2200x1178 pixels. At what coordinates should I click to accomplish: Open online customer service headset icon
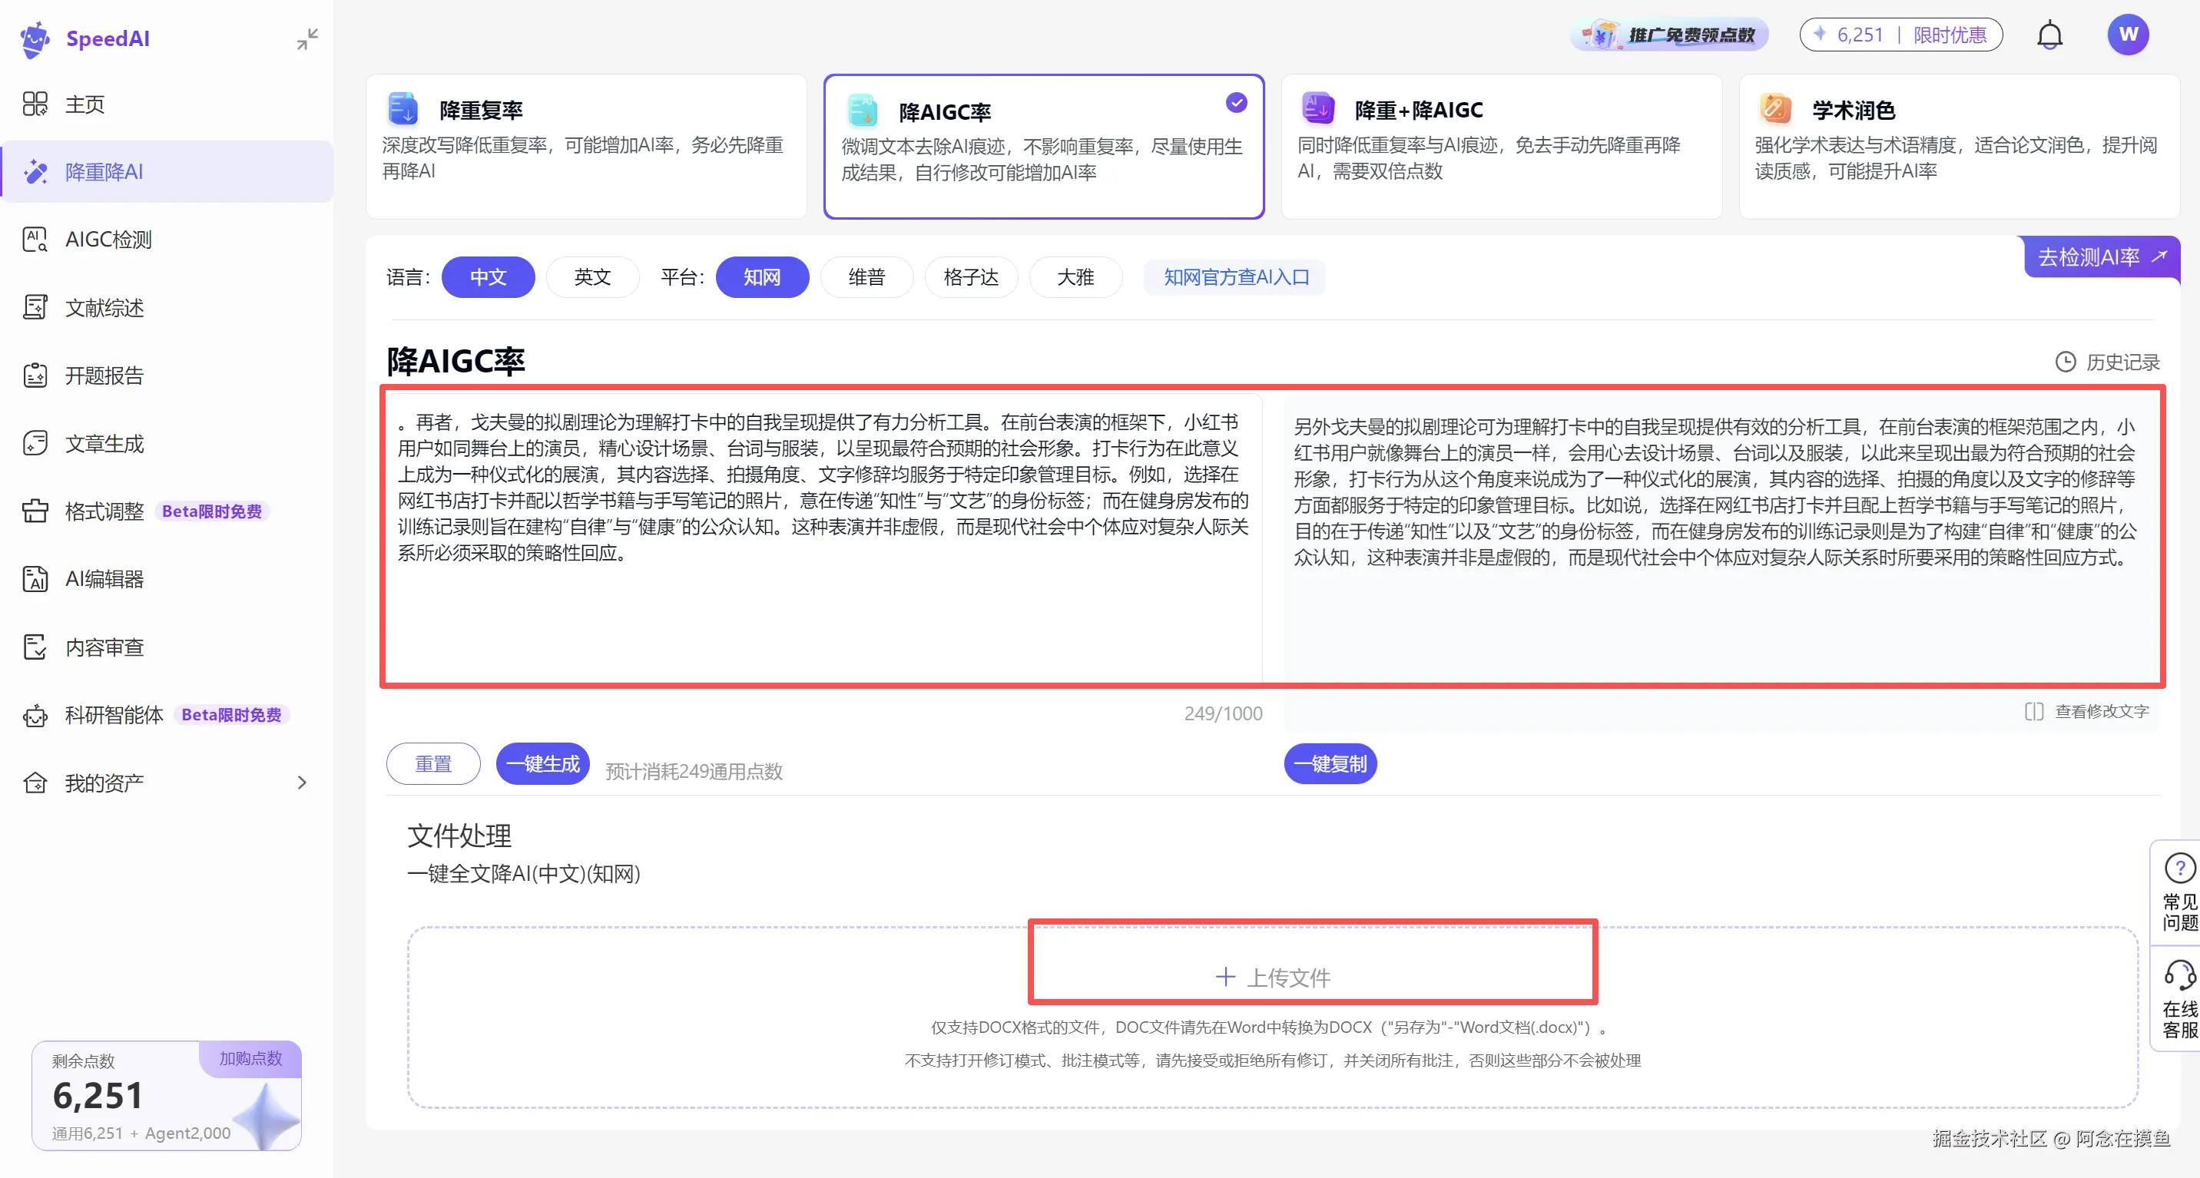tap(2178, 974)
